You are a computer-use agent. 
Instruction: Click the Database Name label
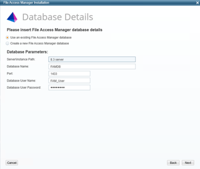[x=18, y=66]
